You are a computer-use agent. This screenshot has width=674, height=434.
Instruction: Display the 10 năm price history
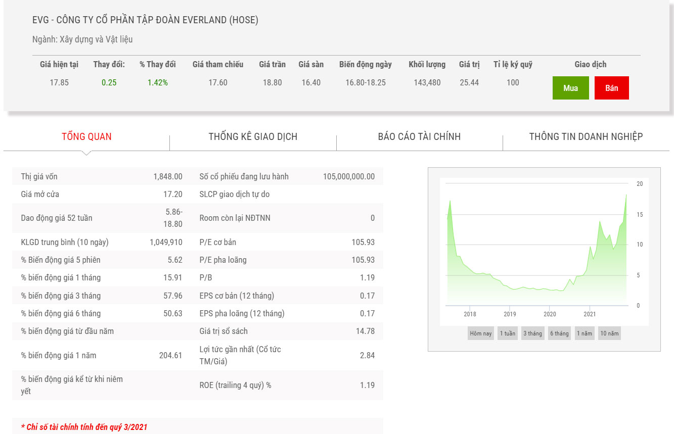click(609, 333)
